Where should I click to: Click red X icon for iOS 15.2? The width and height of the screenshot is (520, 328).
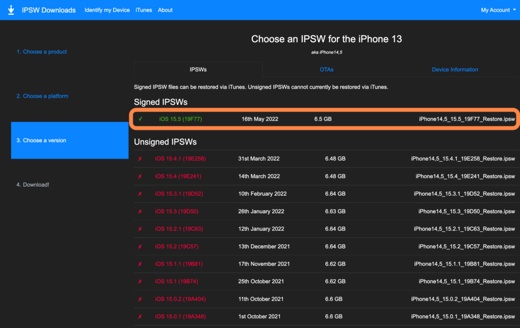tap(140, 247)
